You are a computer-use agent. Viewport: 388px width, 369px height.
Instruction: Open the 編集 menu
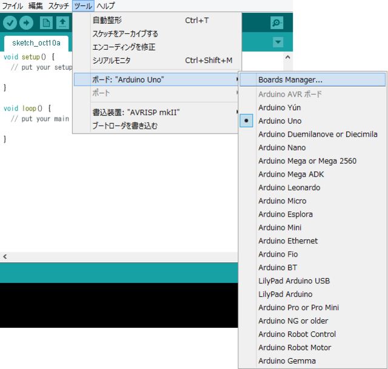coord(36,5)
